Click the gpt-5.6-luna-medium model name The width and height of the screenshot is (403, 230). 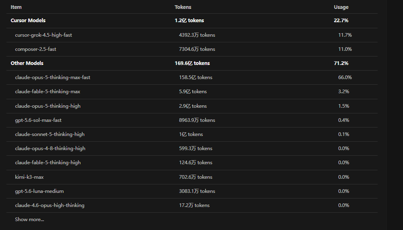pyautogui.click(x=39, y=191)
